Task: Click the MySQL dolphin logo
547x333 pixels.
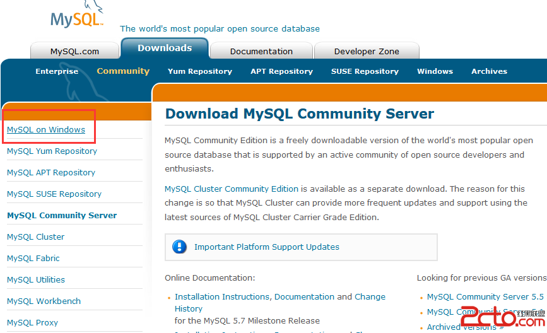Action: click(x=77, y=15)
